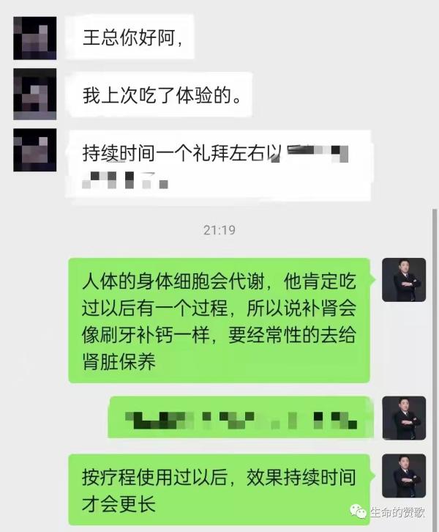The width and height of the screenshot is (439, 532).
Task: Tap the pixelated avatar beside "王总你好阿"
Action: (x=35, y=38)
